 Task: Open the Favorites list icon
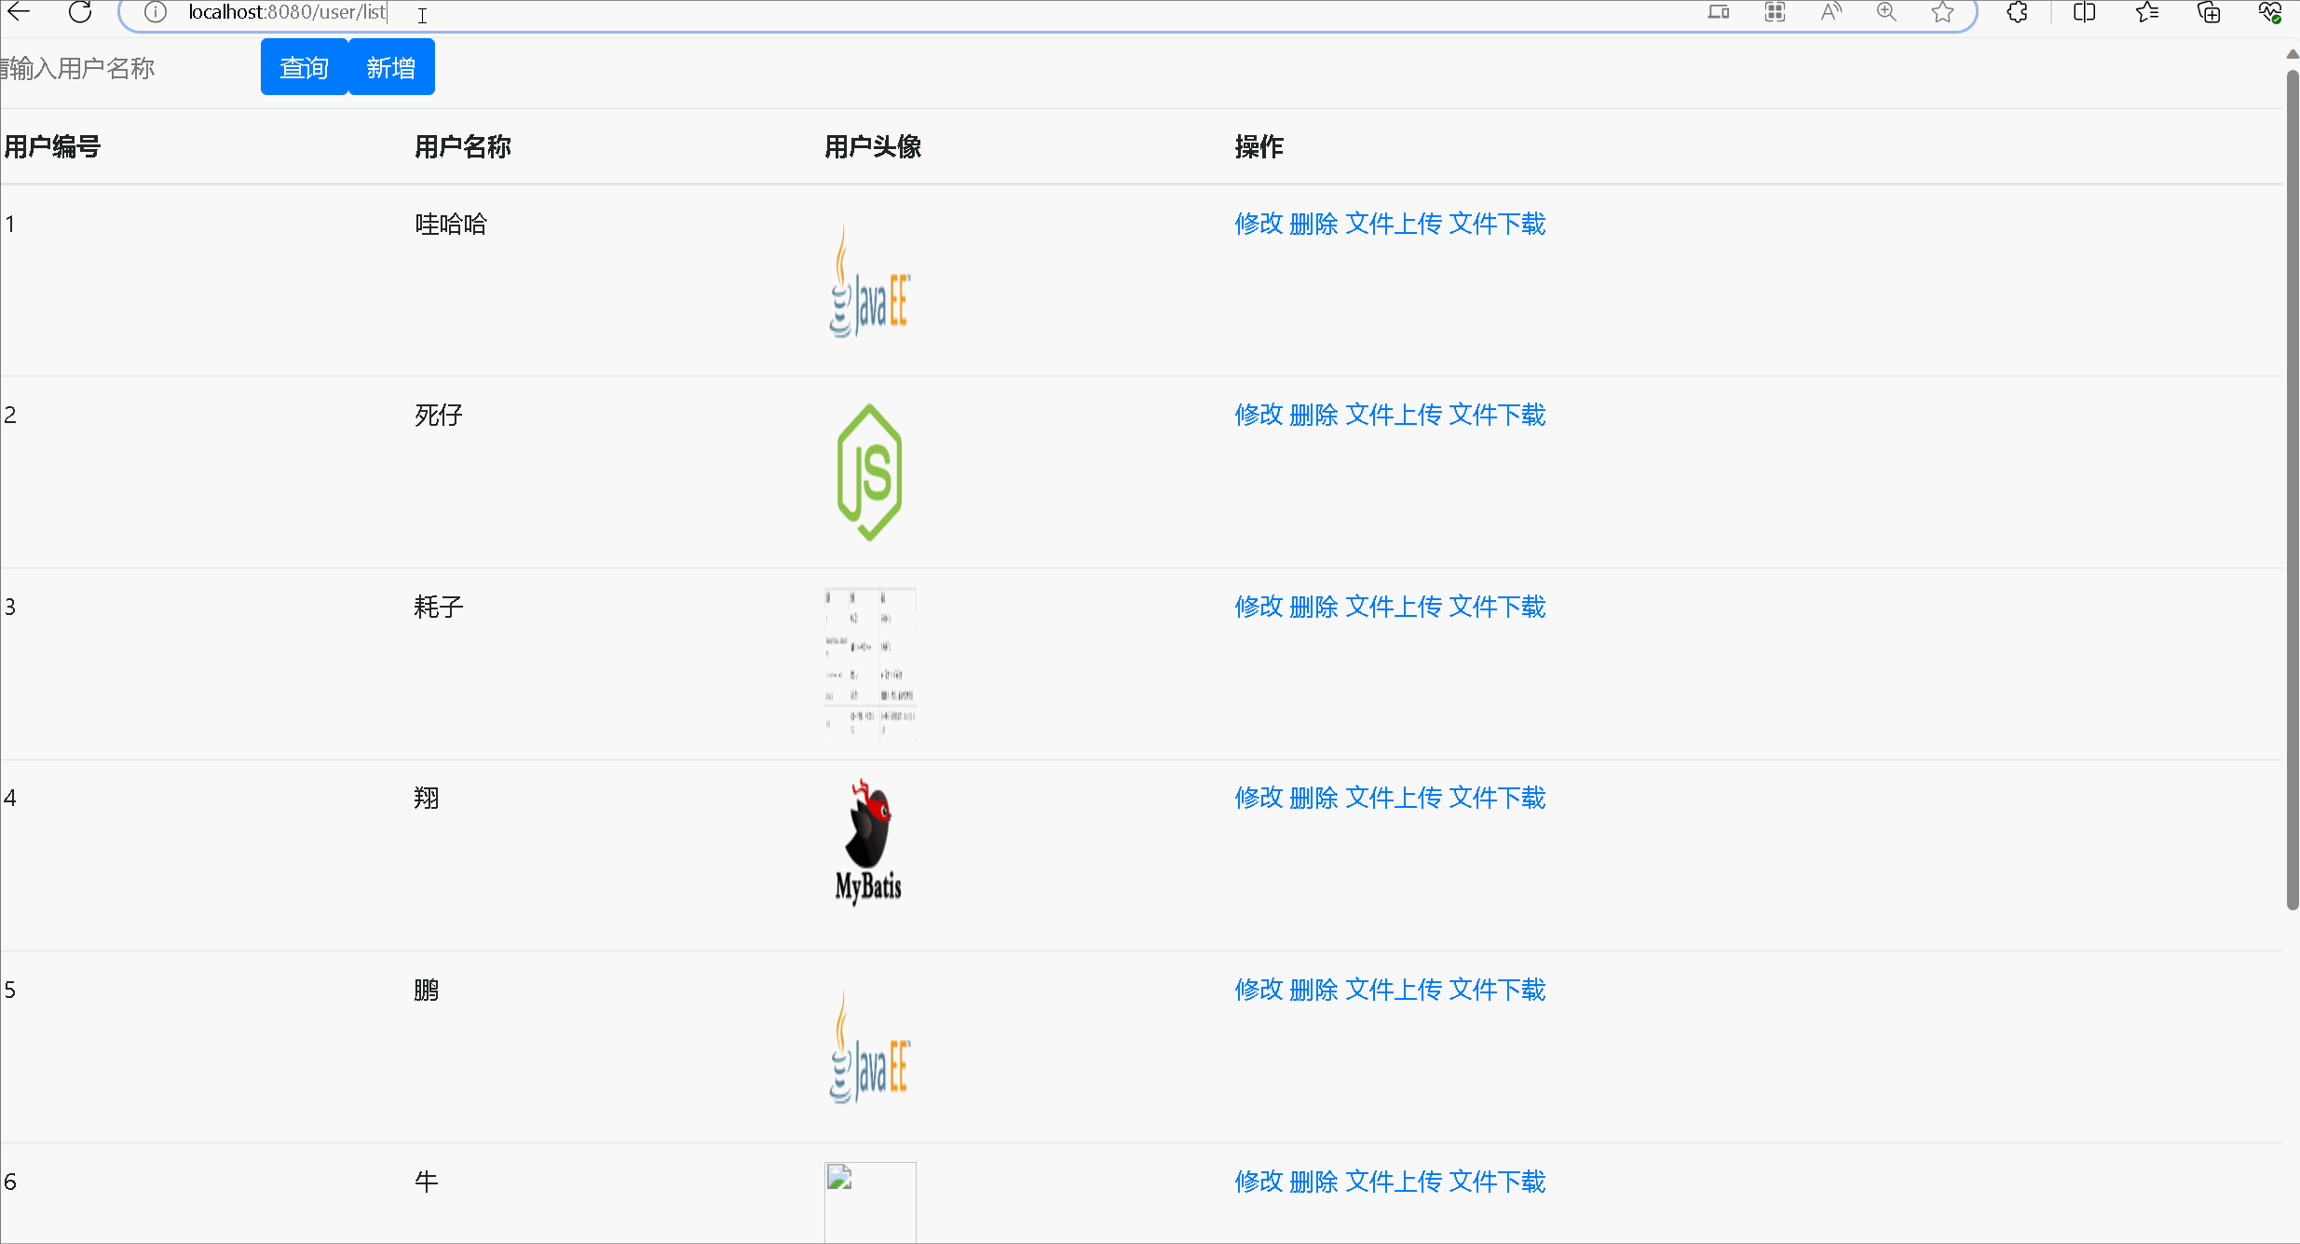2149,13
